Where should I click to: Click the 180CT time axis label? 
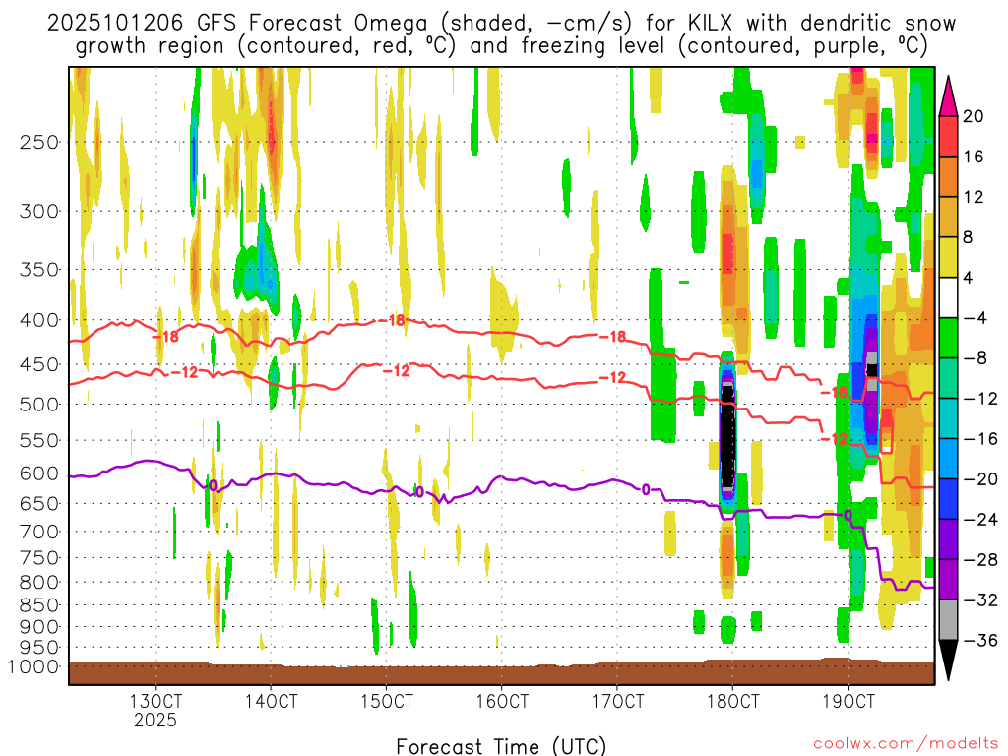[x=732, y=702]
